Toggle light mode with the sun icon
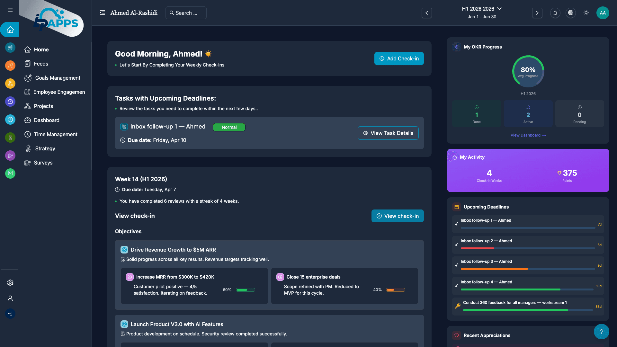The image size is (617, 347). point(586,13)
